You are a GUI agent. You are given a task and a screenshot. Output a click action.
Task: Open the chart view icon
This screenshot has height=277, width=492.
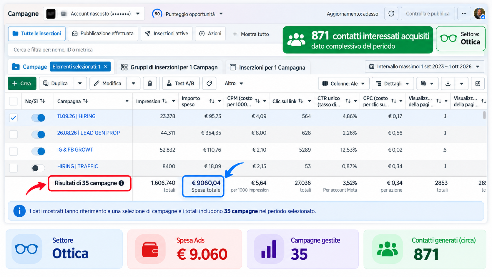[478, 84]
